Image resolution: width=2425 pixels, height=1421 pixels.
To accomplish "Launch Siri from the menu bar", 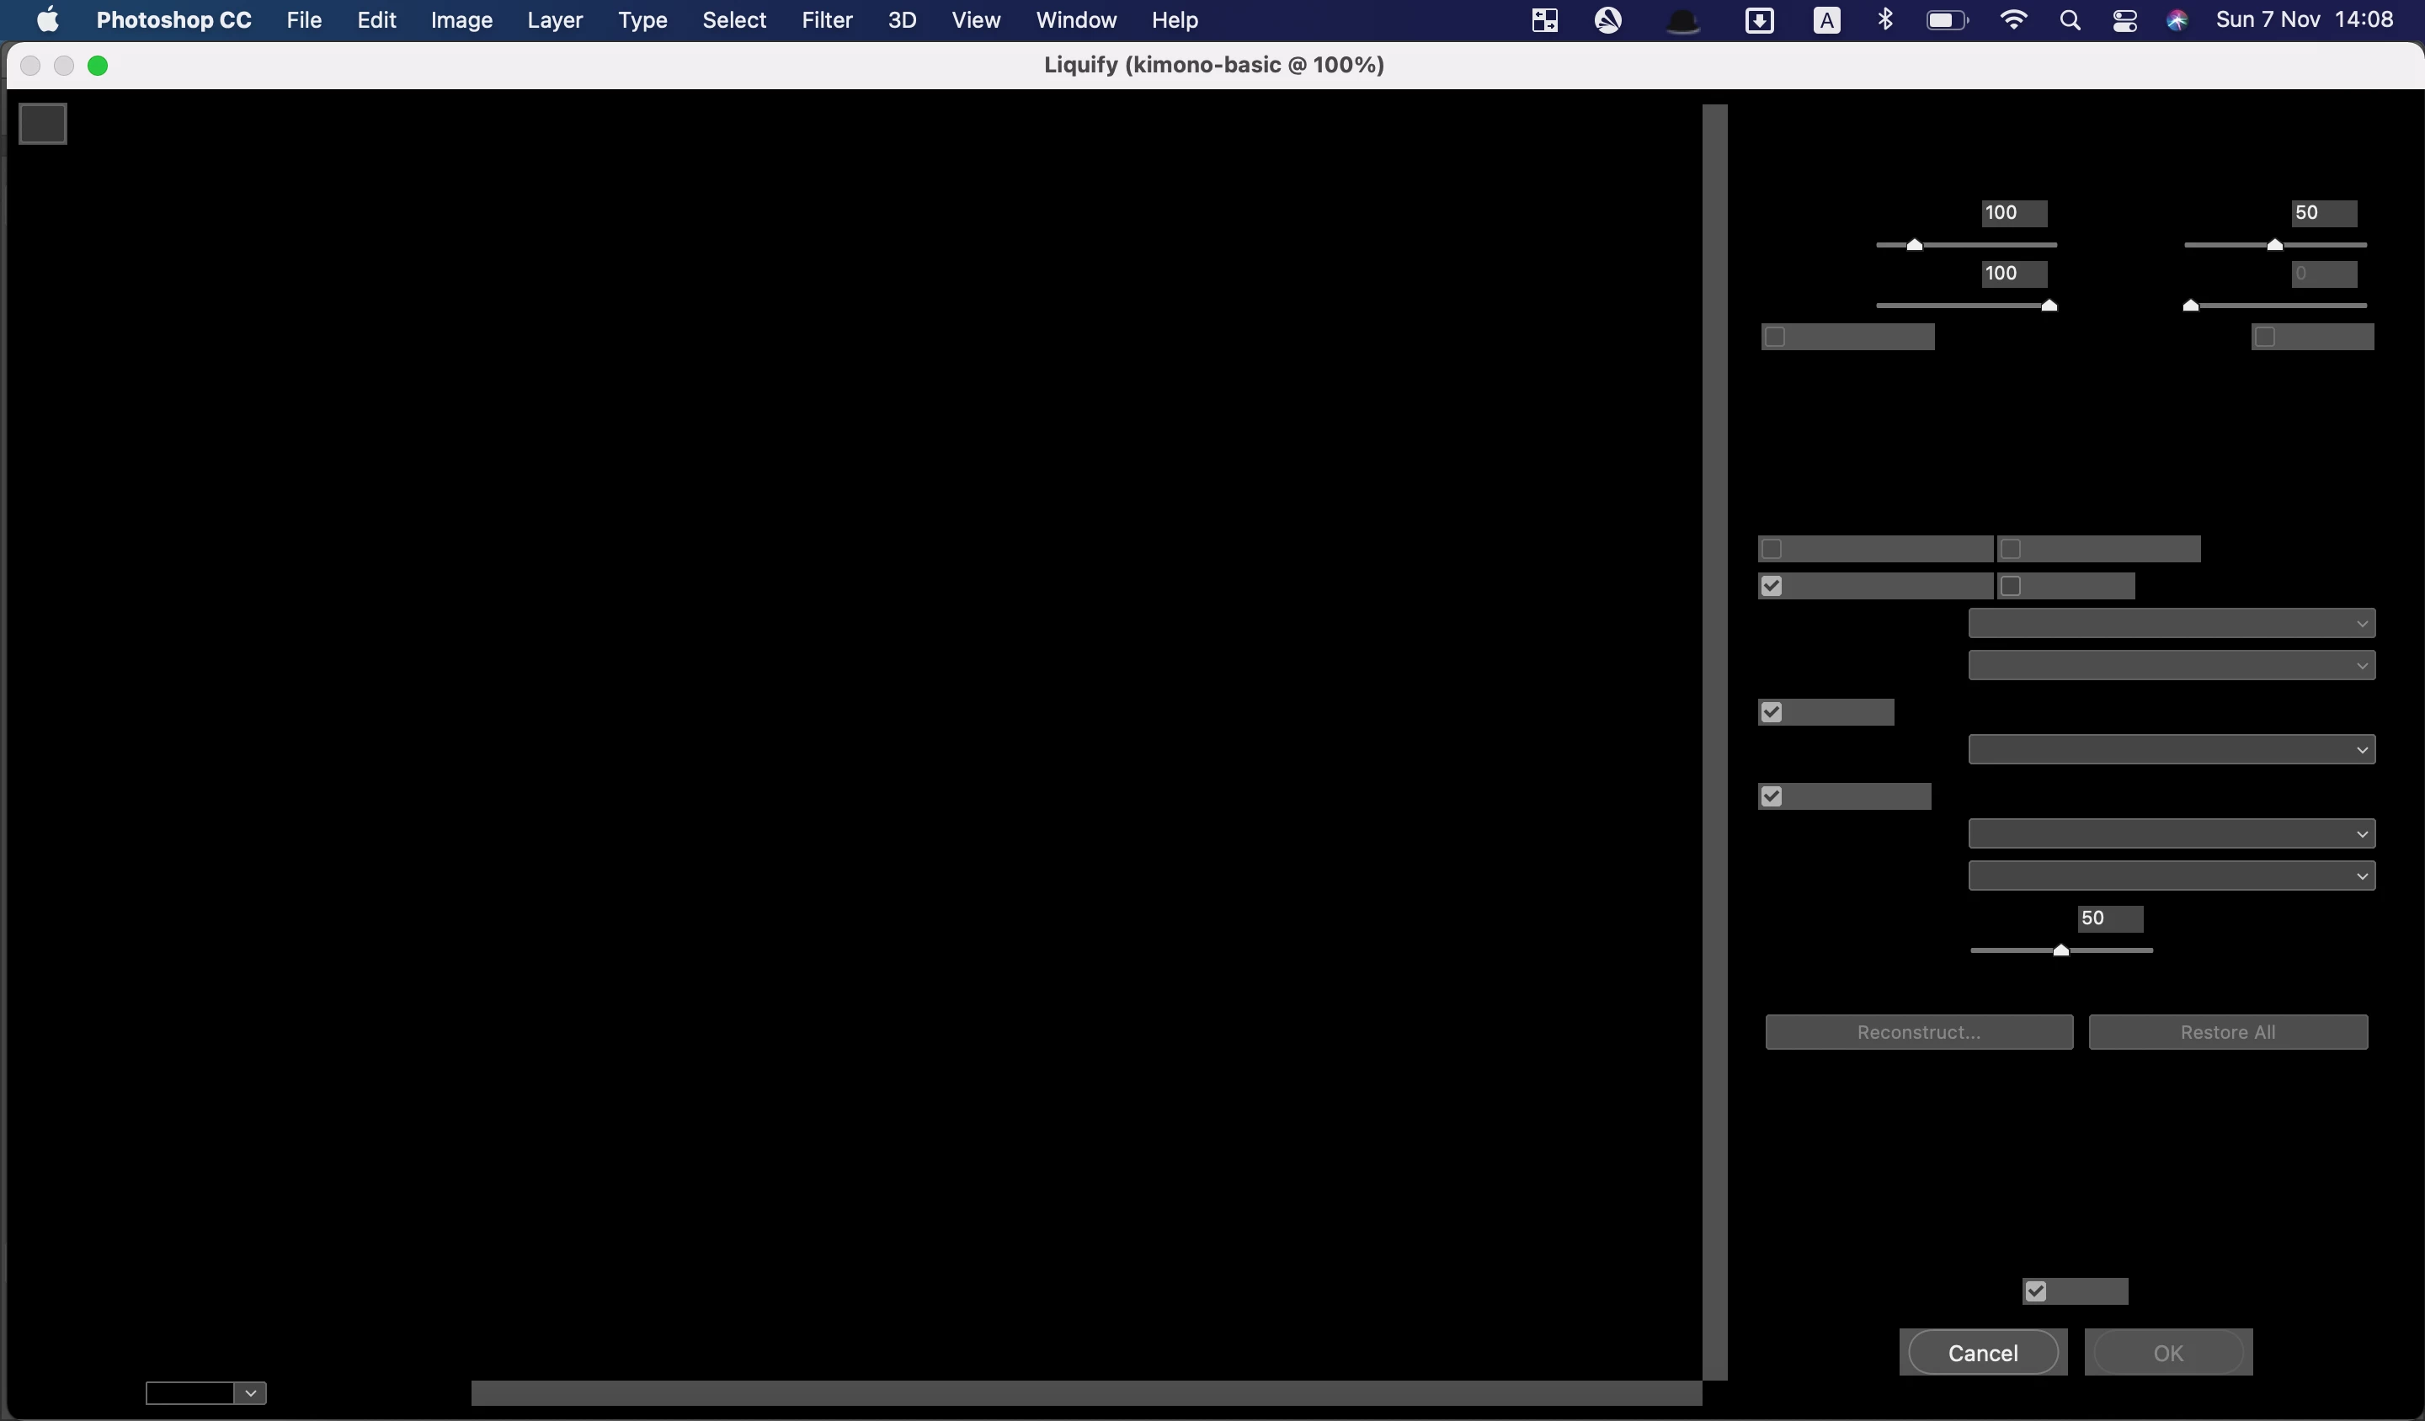I will [x=2177, y=20].
